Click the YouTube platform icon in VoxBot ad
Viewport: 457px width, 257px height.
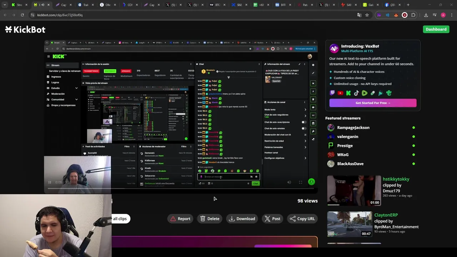pos(340,93)
